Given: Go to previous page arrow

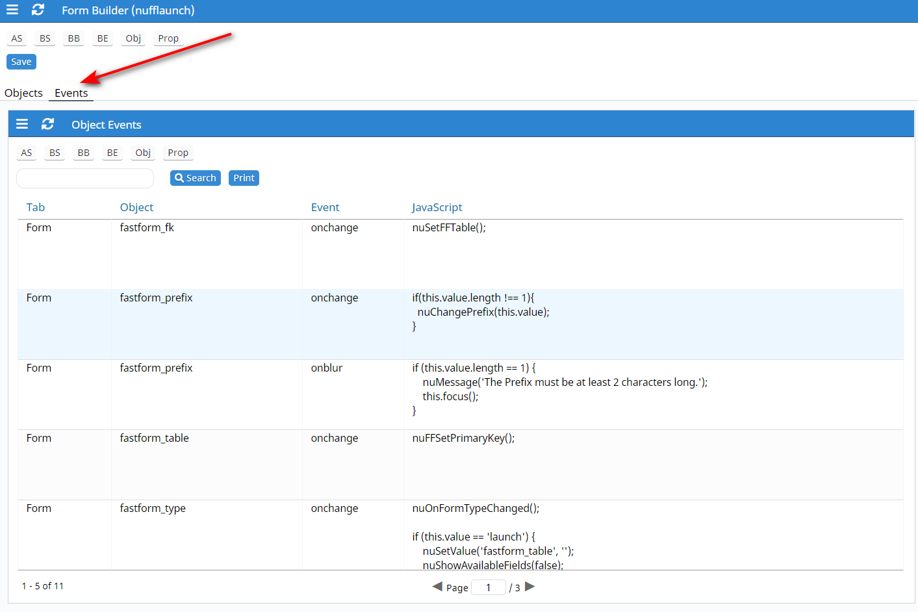Looking at the screenshot, I should [437, 587].
